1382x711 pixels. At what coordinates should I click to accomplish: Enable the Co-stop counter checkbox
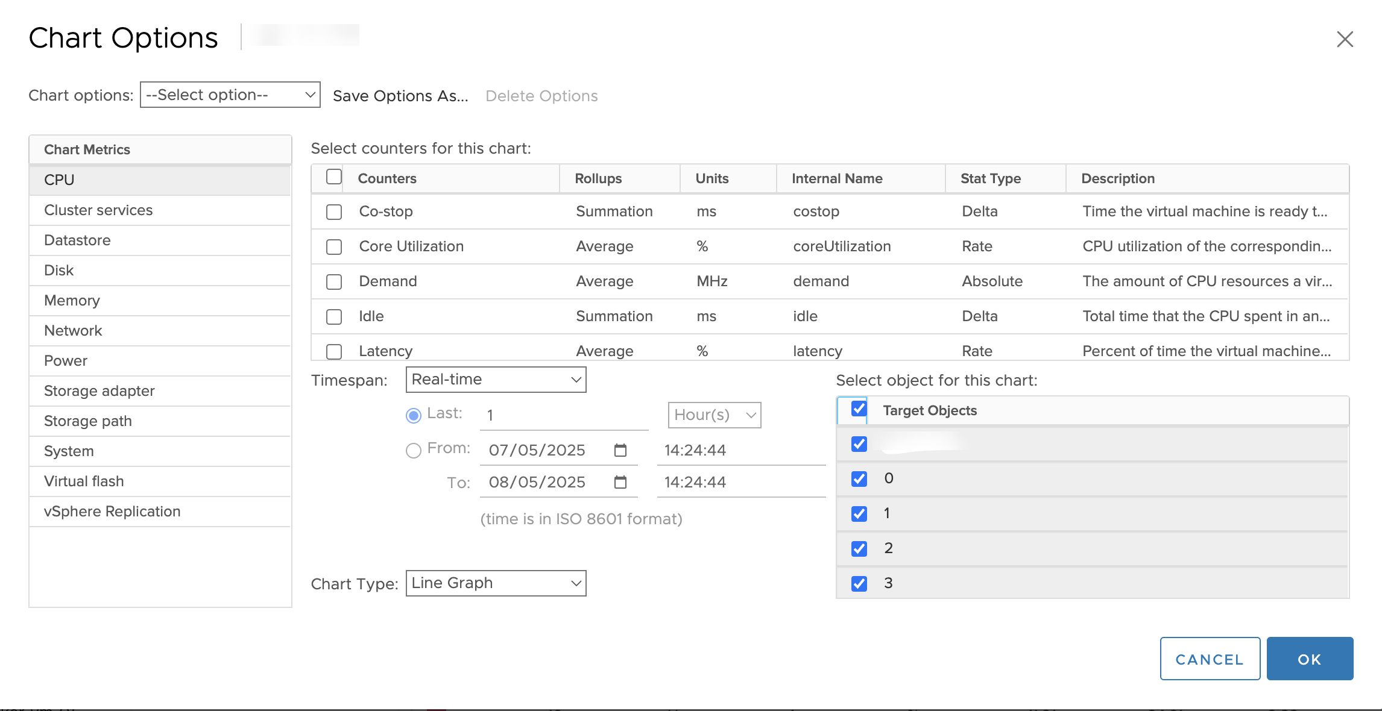click(333, 211)
